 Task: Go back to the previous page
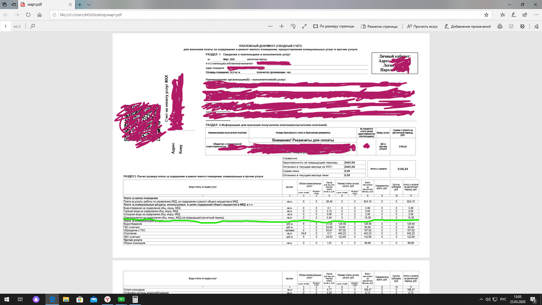tap(5, 14)
